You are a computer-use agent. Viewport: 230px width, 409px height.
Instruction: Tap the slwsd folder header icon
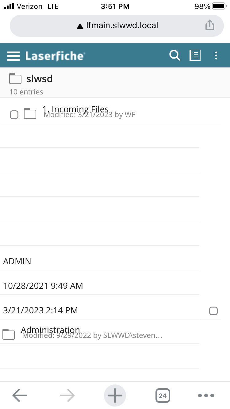(15, 79)
